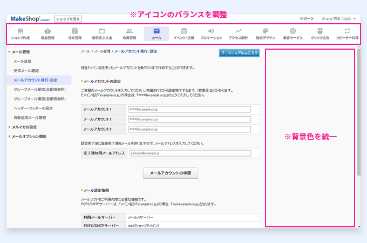Click the 商品管理 basket icon
The image size is (367, 243).
[48, 31]
